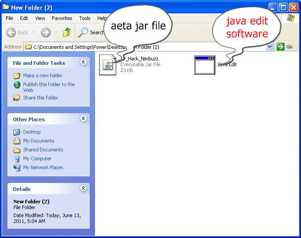This screenshot has height=238, width=301.
Task: Click the folder icon in address bar
Action: coord(28,47)
